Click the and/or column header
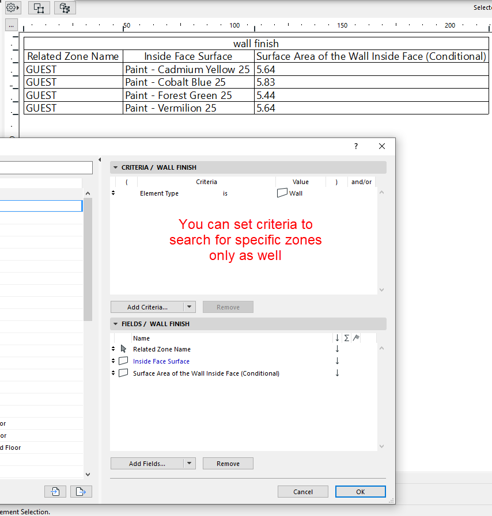This screenshot has height=516, width=492. point(361,182)
